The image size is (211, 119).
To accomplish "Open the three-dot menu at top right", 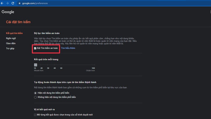I will [x=210, y=12].
